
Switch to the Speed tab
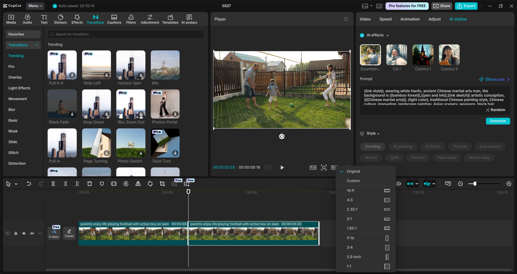[x=385, y=19]
